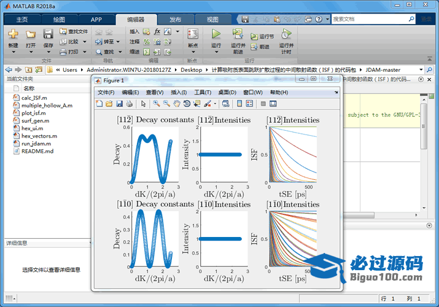439x307 pixels.
Task: Toggle the Edit Plot arrow tool in Figure 1
Action: point(143,104)
